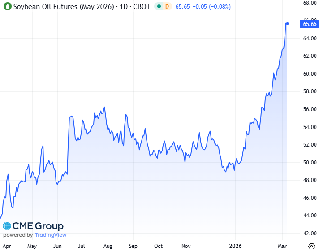Click the CME Group text link
319x251 pixels.
38,226
